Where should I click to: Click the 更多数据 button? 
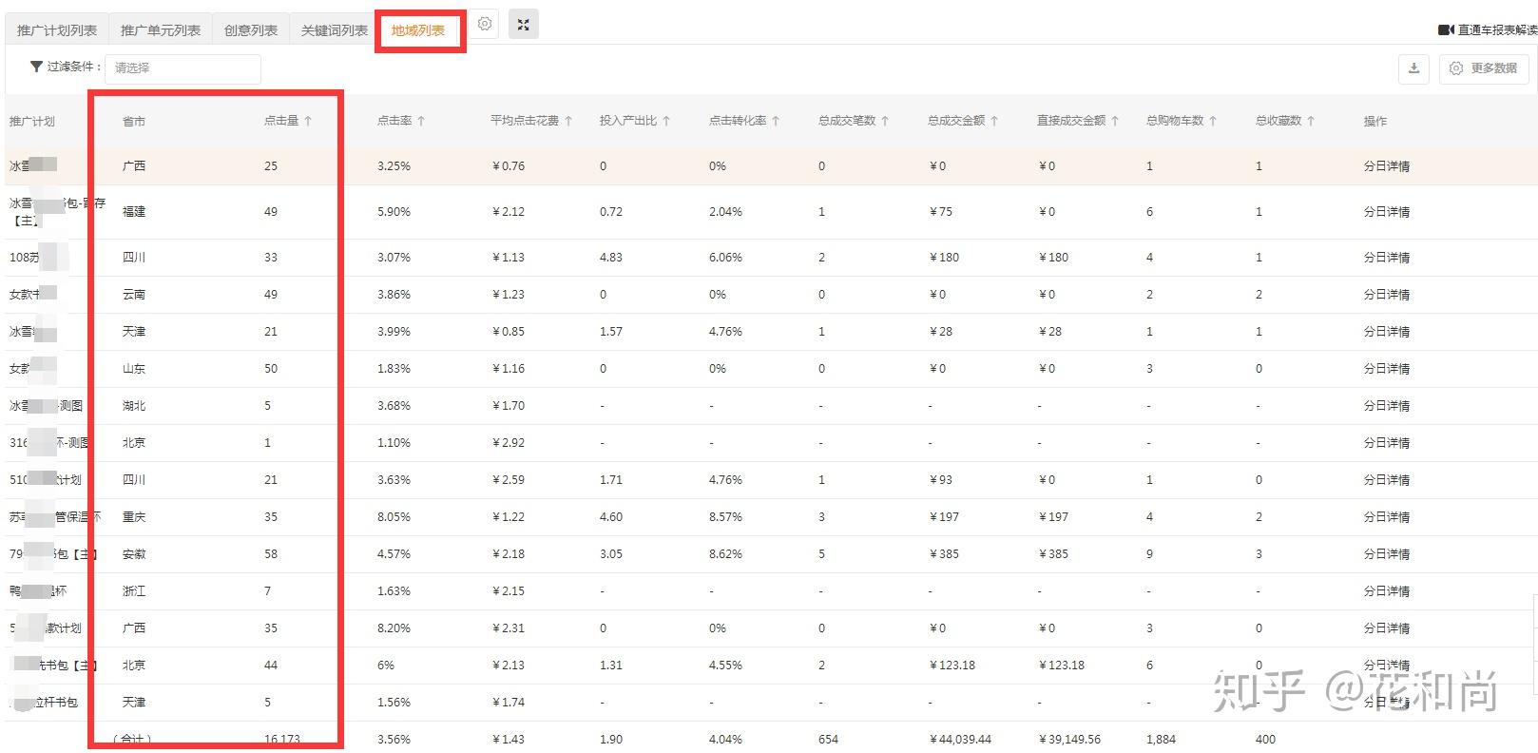1484,68
